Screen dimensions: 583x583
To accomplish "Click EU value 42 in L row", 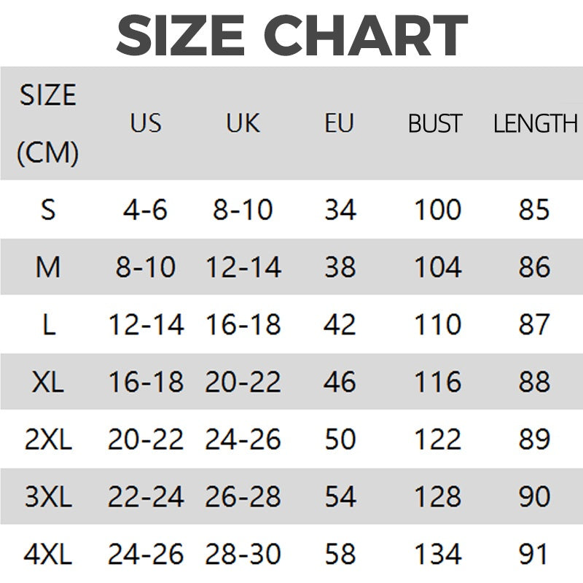I will coord(340,324).
